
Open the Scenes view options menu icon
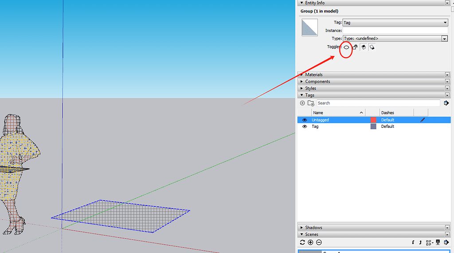point(429,242)
